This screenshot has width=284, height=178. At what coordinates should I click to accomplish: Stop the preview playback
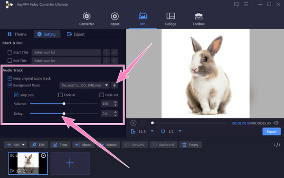pyautogui.click(x=143, y=123)
